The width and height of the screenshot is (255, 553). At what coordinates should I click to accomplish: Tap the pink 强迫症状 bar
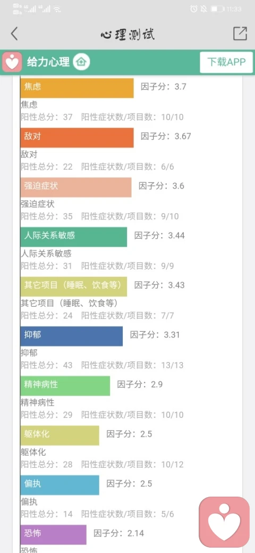coord(76,187)
